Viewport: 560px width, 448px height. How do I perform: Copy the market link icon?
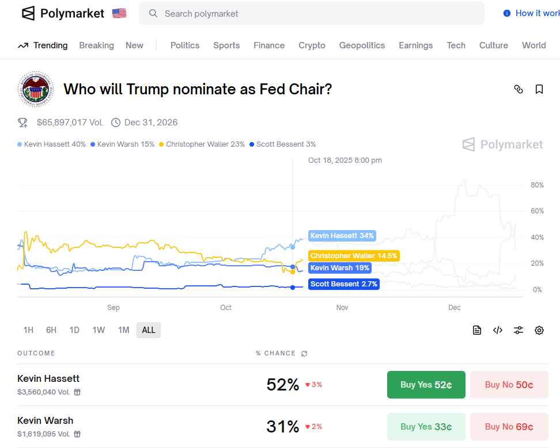519,89
